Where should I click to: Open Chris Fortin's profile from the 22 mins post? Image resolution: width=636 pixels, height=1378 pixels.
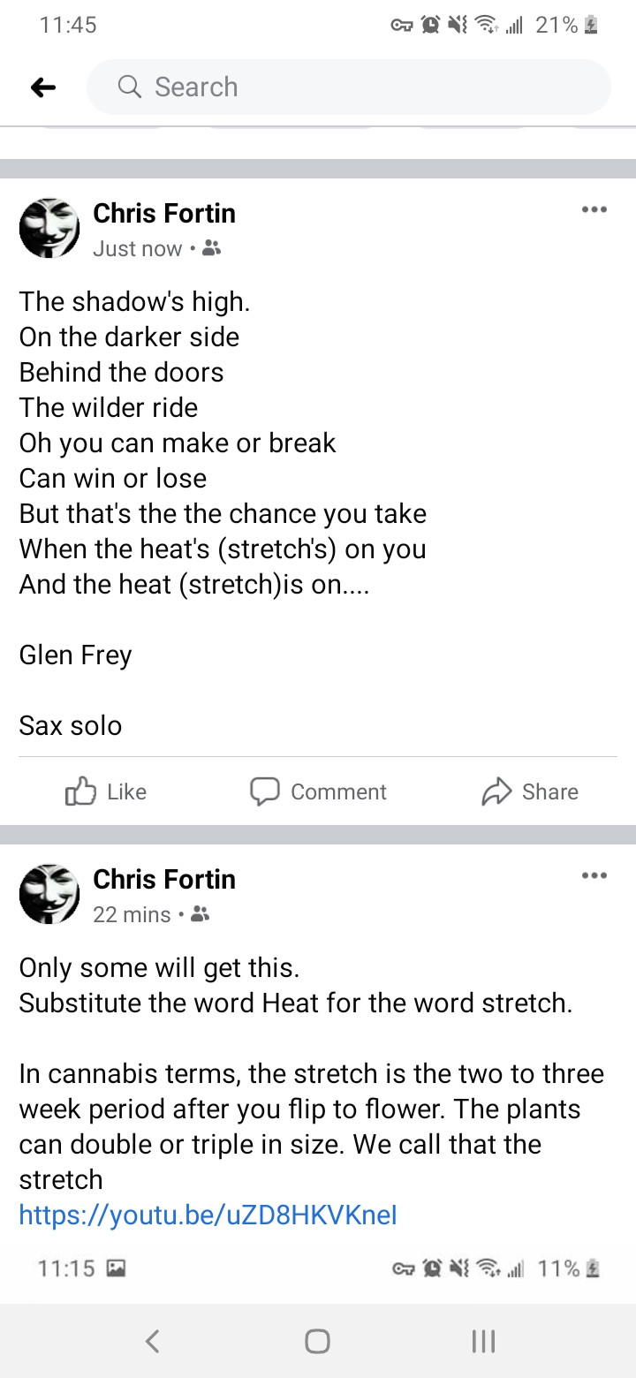click(164, 879)
